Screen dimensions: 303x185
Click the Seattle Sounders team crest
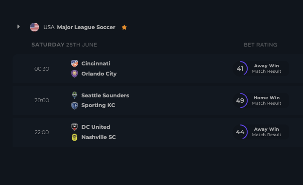click(x=74, y=95)
